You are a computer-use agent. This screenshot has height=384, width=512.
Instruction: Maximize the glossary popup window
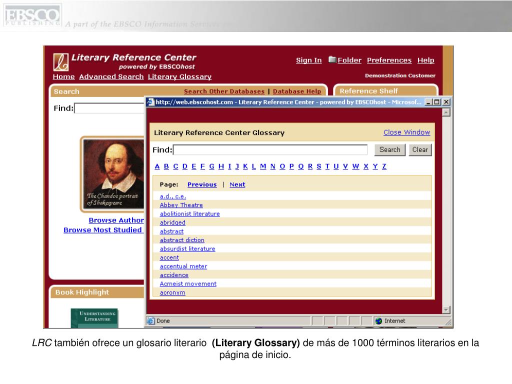pos(437,102)
